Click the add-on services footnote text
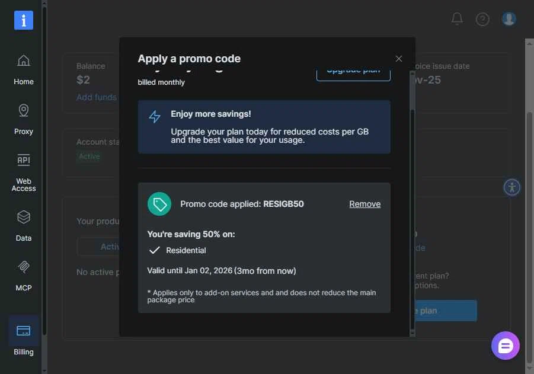Viewport: 534px width, 374px height. pyautogui.click(x=261, y=296)
